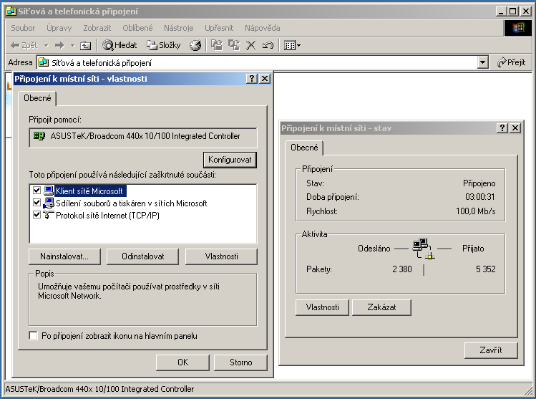Viewport: 536px width, 399px height.
Task: Click the Delete X toolbar icon
Action: coord(251,45)
